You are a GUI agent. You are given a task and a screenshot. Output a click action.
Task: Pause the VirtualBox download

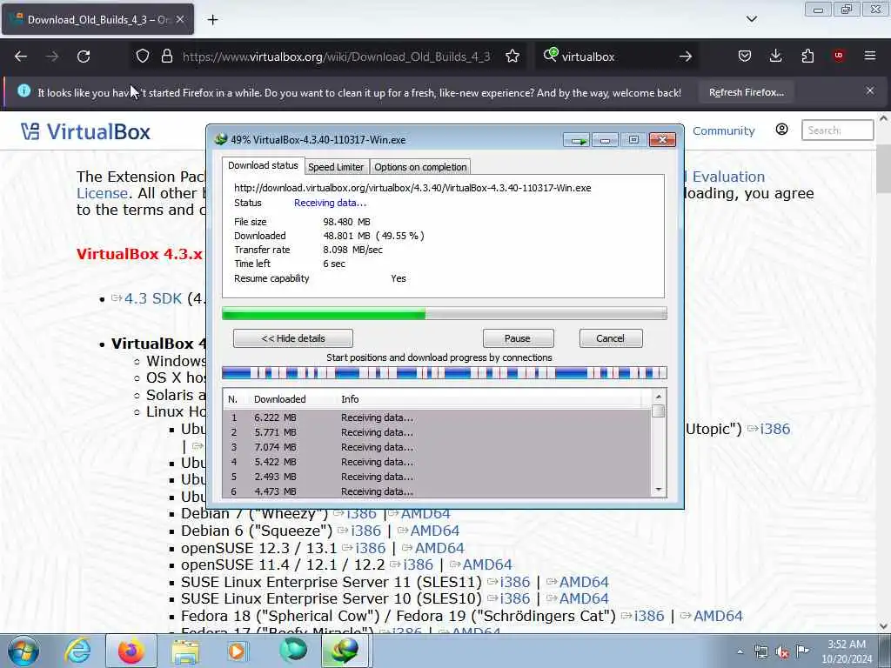coord(518,338)
